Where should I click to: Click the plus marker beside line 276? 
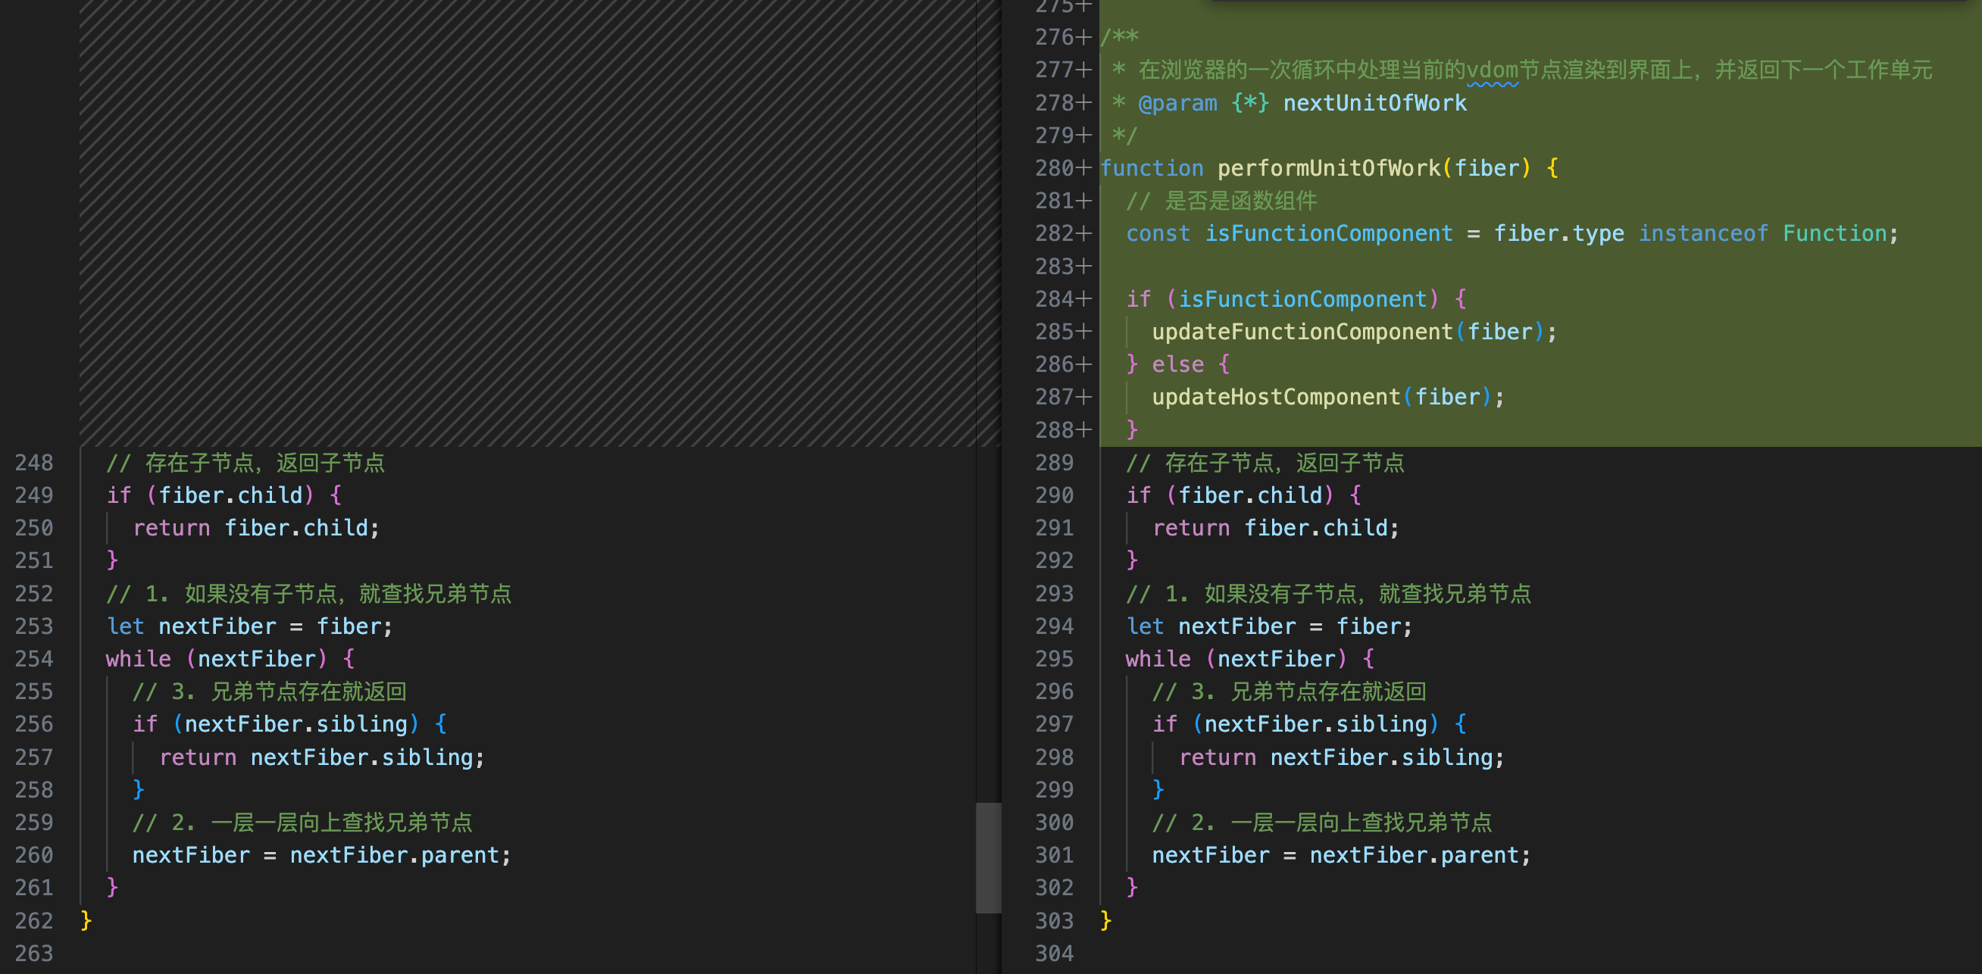click(x=1083, y=37)
